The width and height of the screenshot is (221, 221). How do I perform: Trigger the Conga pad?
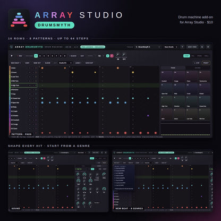point(179,76)
